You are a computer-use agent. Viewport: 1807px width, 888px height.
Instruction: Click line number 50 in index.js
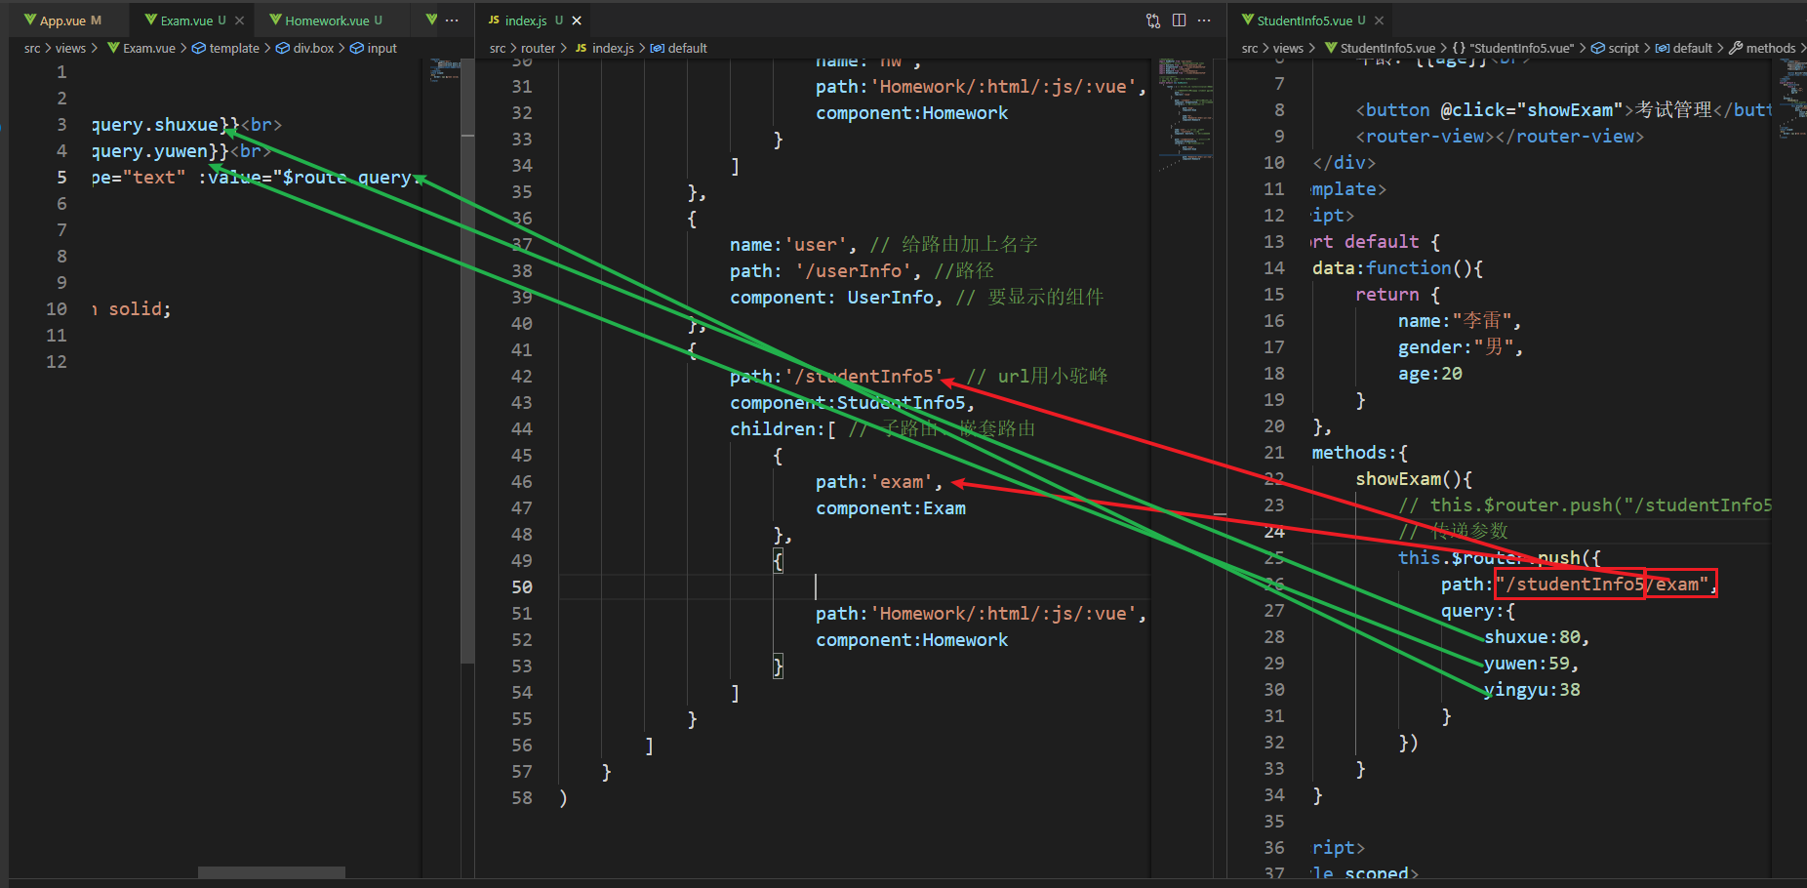[522, 587]
